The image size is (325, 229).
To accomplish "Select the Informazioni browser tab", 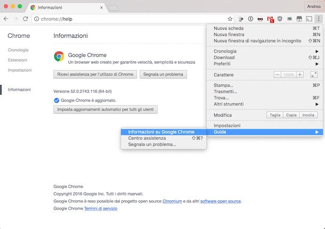I will point(66,7).
